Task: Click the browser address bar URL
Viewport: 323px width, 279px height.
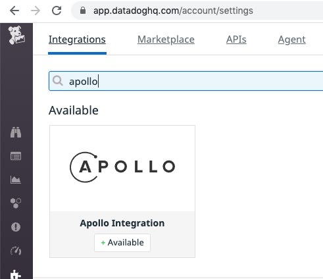Action: tap(173, 11)
